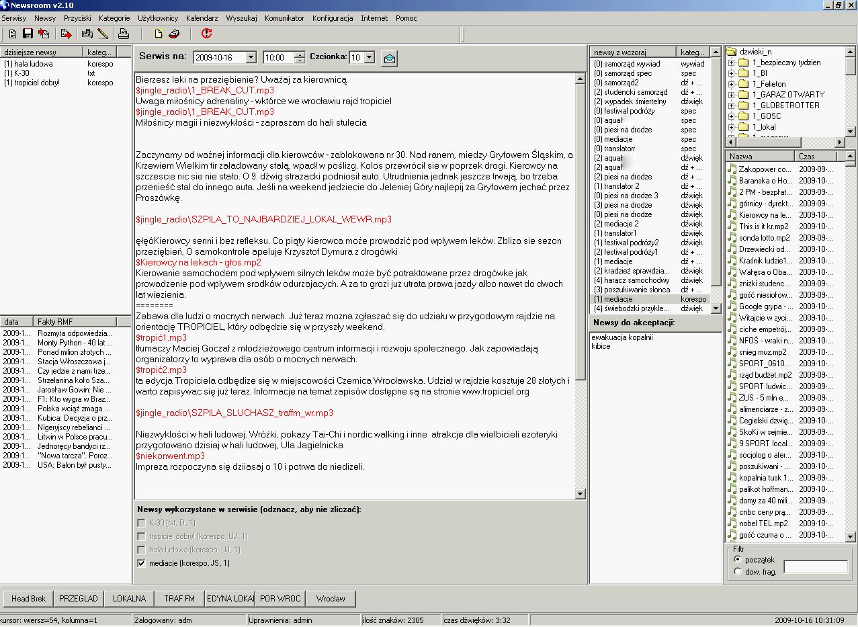Image resolution: width=858 pixels, height=627 pixels.
Task: Click the document (new text) toolbar icon
Action: tap(13, 34)
